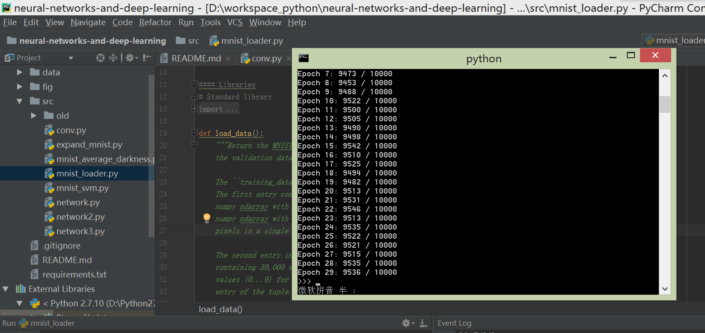Open the Tools menu
The image size is (705, 333).
coord(210,22)
